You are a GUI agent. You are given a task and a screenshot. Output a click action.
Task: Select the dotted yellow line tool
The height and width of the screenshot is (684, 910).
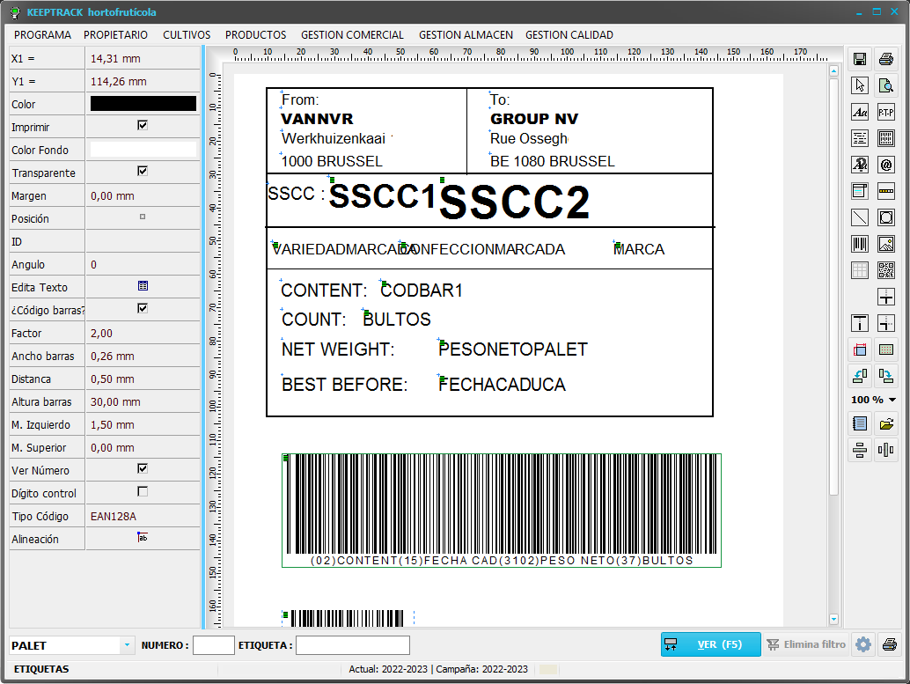(x=885, y=191)
